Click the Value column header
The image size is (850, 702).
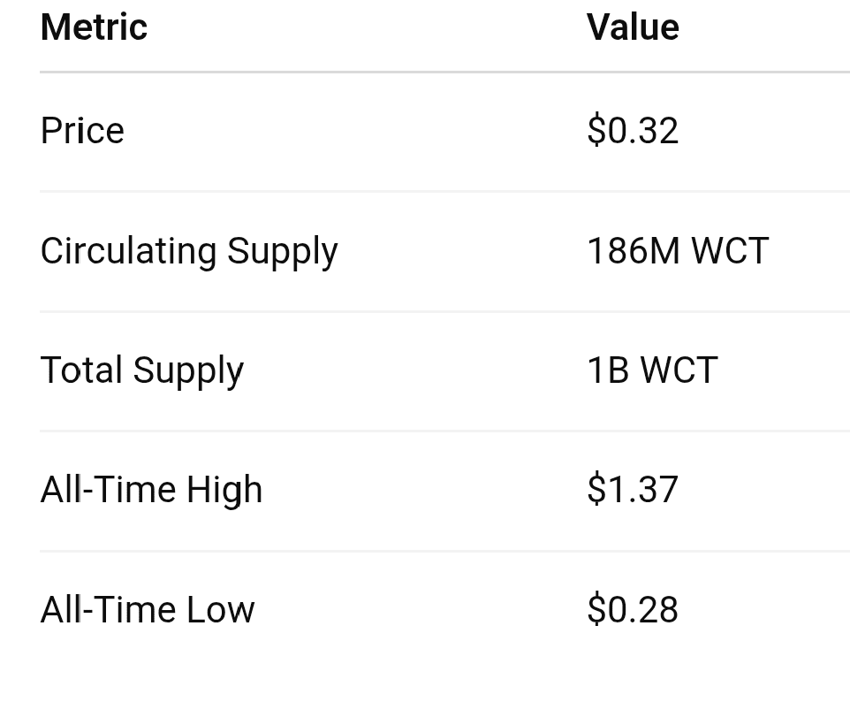click(633, 27)
